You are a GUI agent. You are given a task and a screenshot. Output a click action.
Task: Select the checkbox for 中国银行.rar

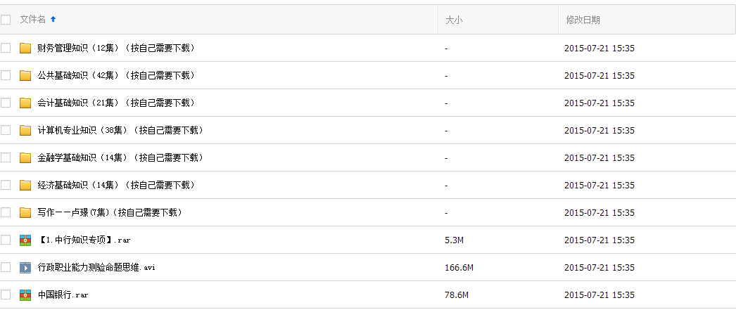(6, 295)
